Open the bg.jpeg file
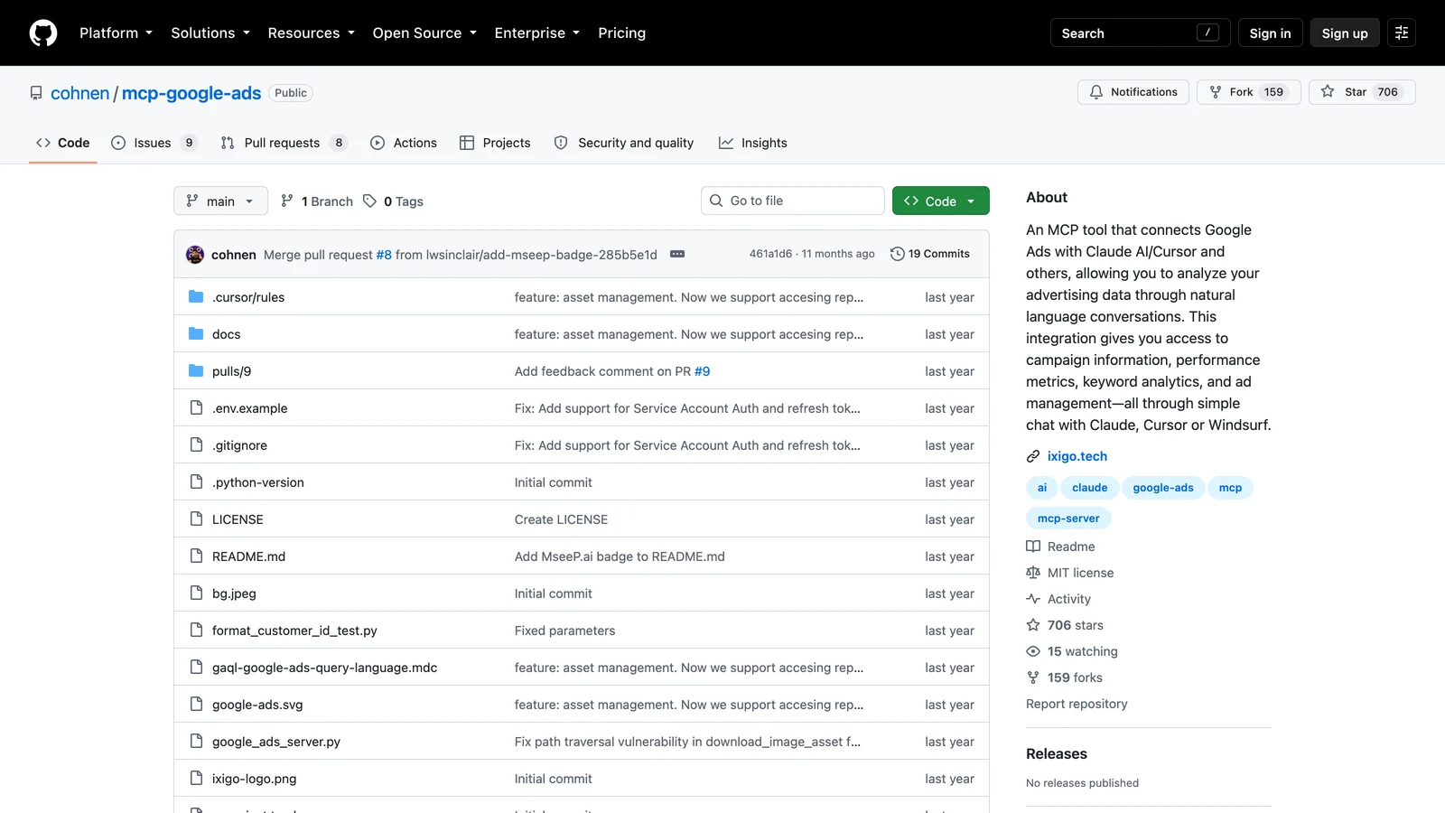 (234, 593)
